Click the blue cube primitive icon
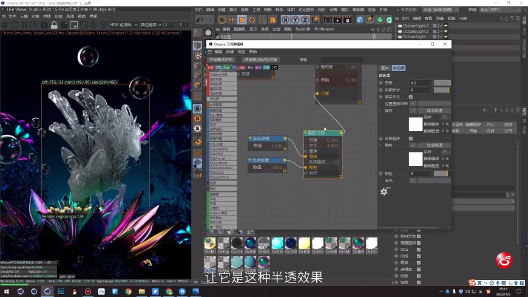The image size is (528, 297). point(360,20)
